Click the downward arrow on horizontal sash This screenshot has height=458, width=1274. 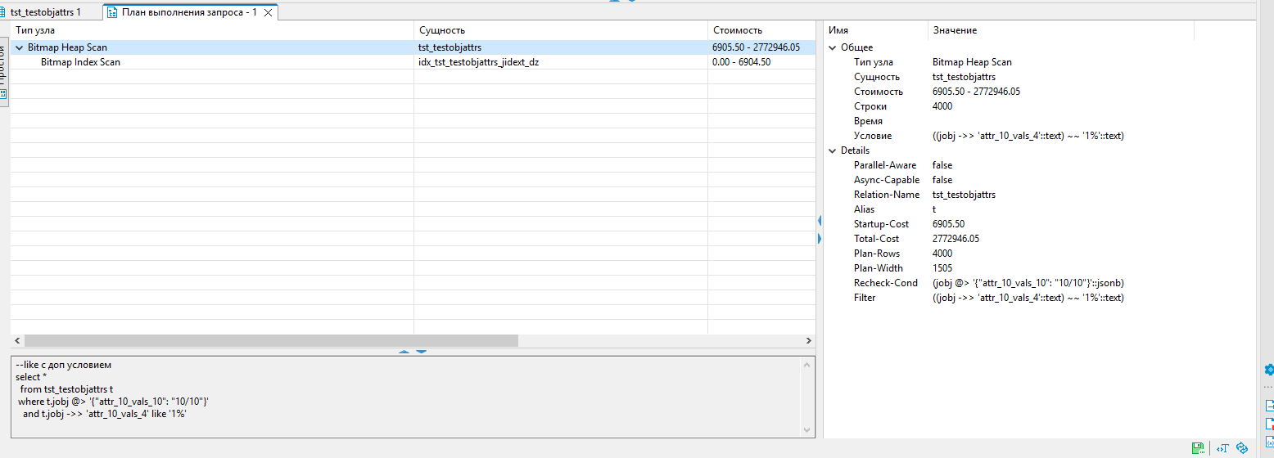point(422,352)
